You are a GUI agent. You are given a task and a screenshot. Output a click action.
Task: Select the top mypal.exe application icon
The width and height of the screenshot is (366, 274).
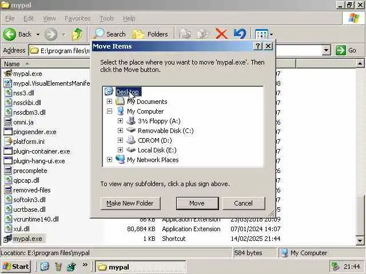[x=8, y=74]
